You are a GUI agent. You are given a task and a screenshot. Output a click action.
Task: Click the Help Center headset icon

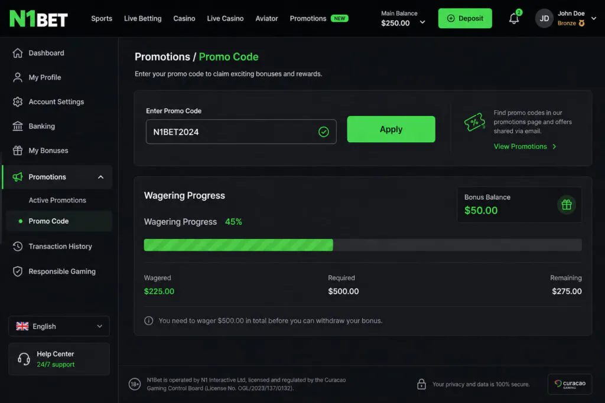click(24, 359)
